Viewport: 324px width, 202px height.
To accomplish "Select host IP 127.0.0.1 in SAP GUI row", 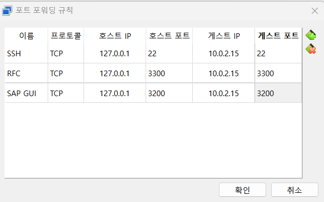I will click(115, 93).
